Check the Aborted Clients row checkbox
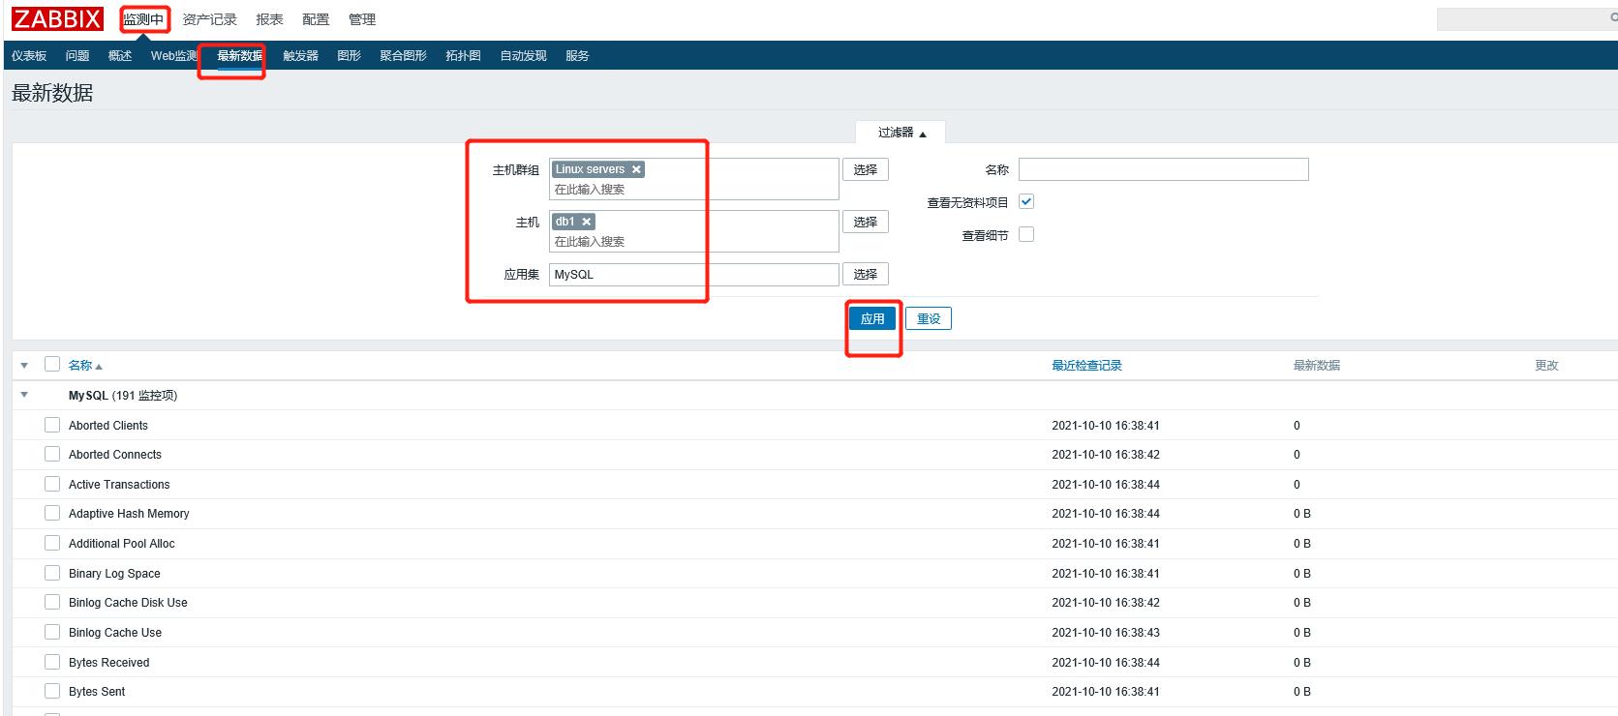 point(52,425)
